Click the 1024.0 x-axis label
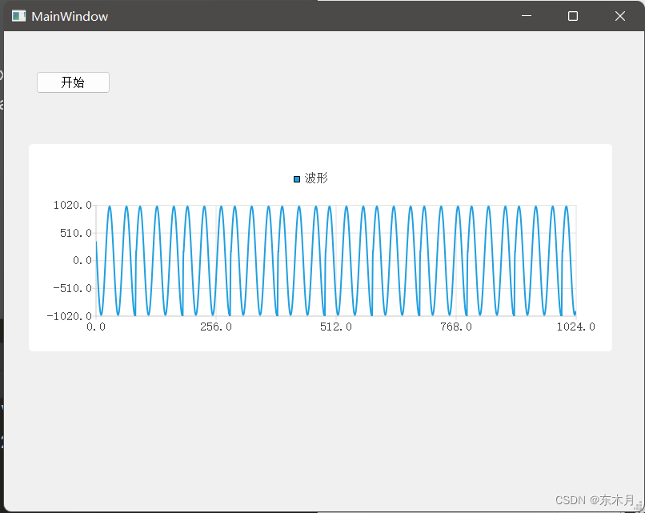The image size is (645, 513). pos(576,327)
